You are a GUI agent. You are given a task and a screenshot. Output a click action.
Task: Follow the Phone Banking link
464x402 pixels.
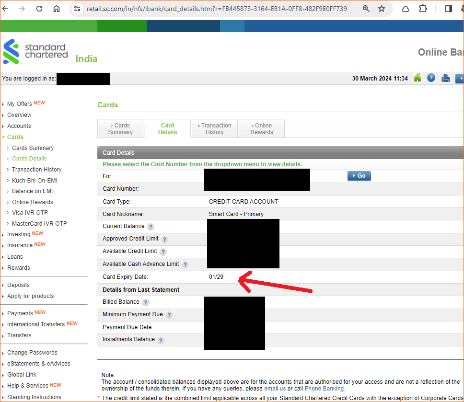pos(324,389)
